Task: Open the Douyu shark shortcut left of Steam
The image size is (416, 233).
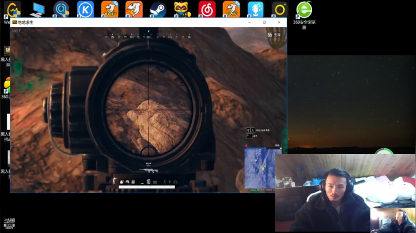Action: pyautogui.click(x=134, y=9)
